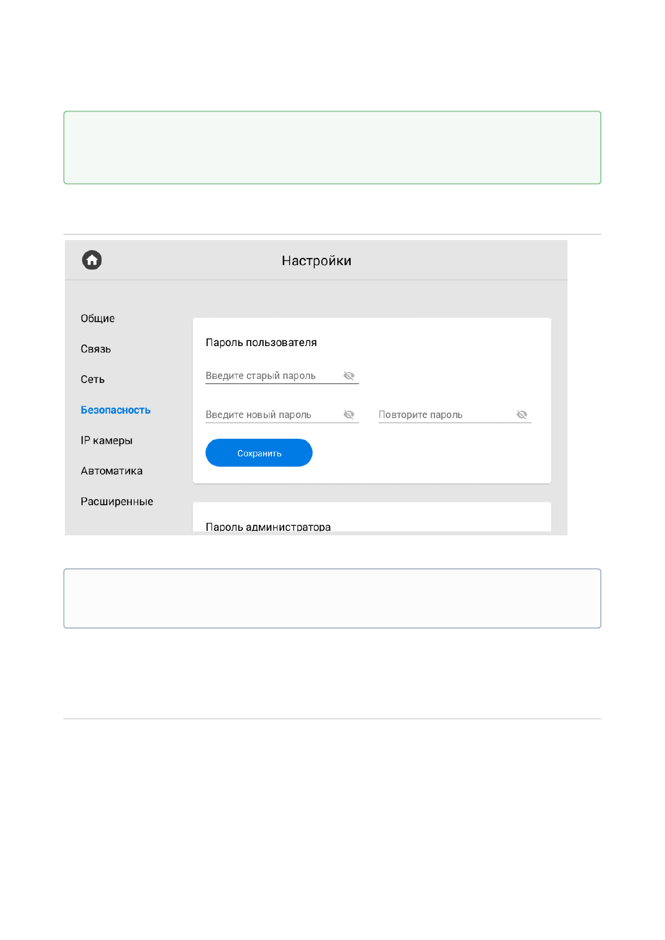
Task: Click the green bordered note box
Action: [x=332, y=147]
